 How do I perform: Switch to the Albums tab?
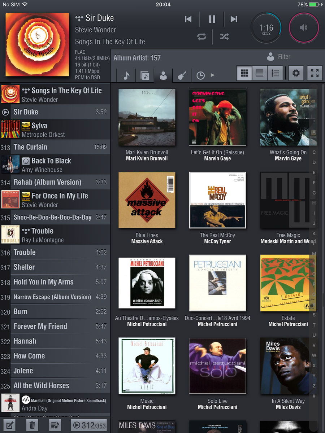[x=145, y=76]
